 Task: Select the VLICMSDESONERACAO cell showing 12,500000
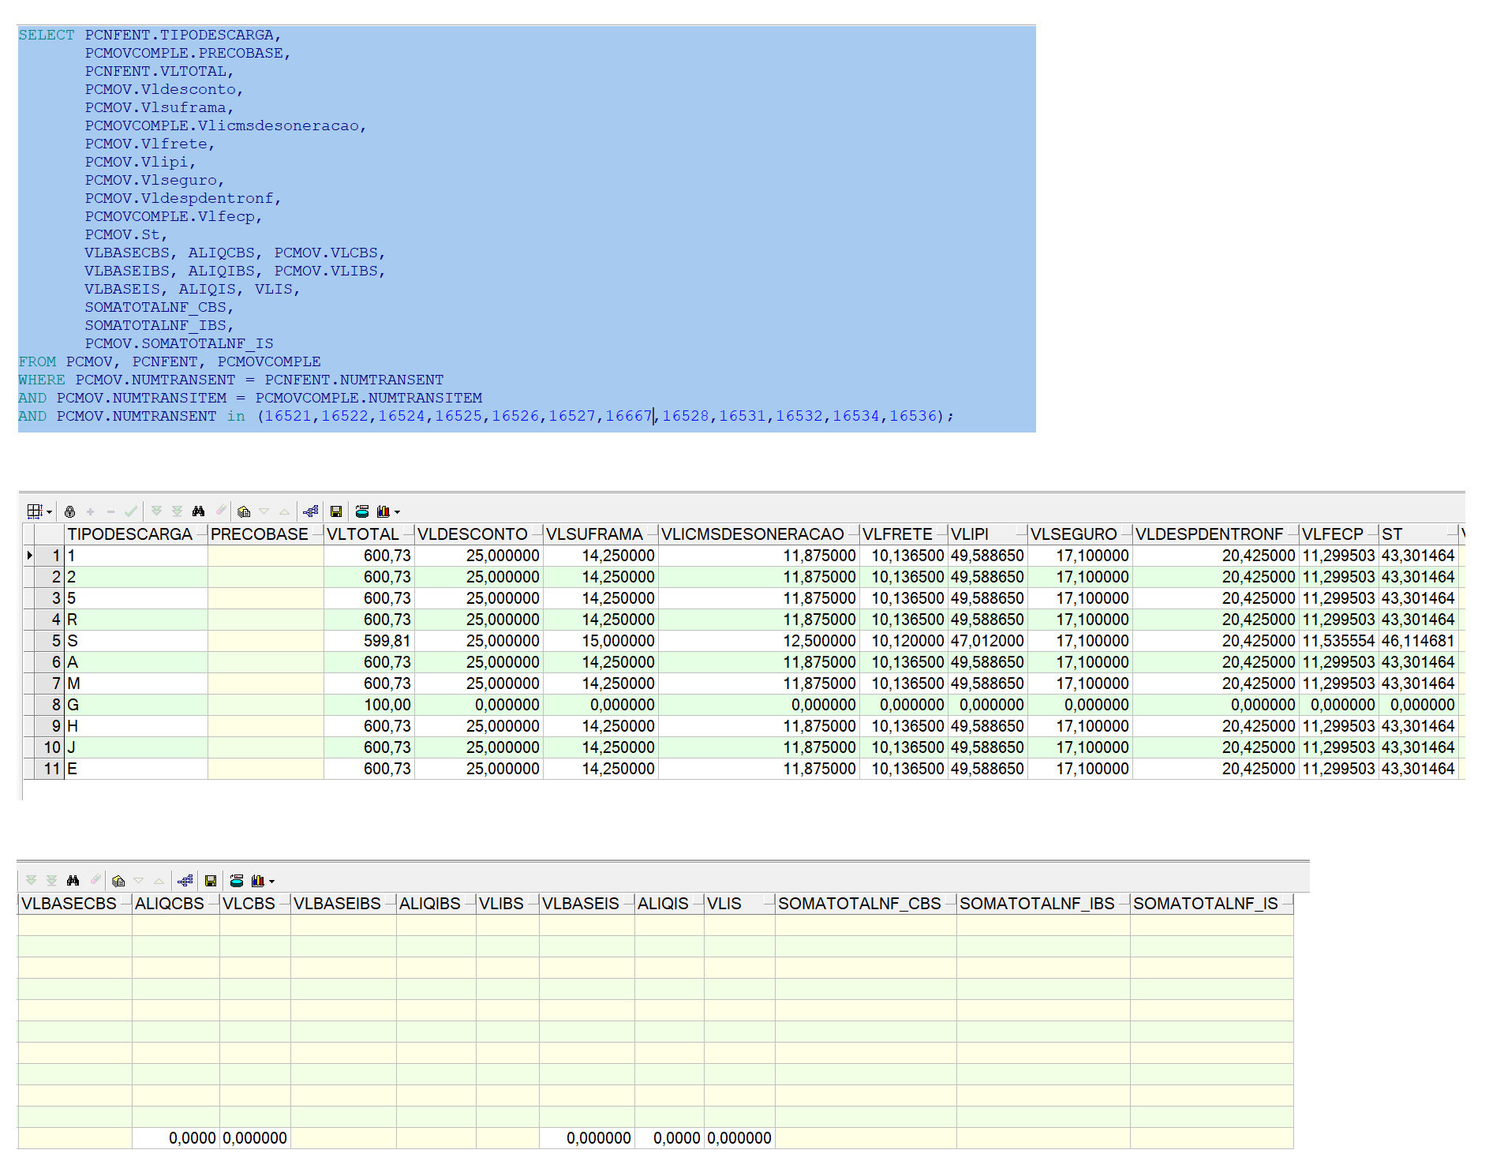(x=759, y=641)
